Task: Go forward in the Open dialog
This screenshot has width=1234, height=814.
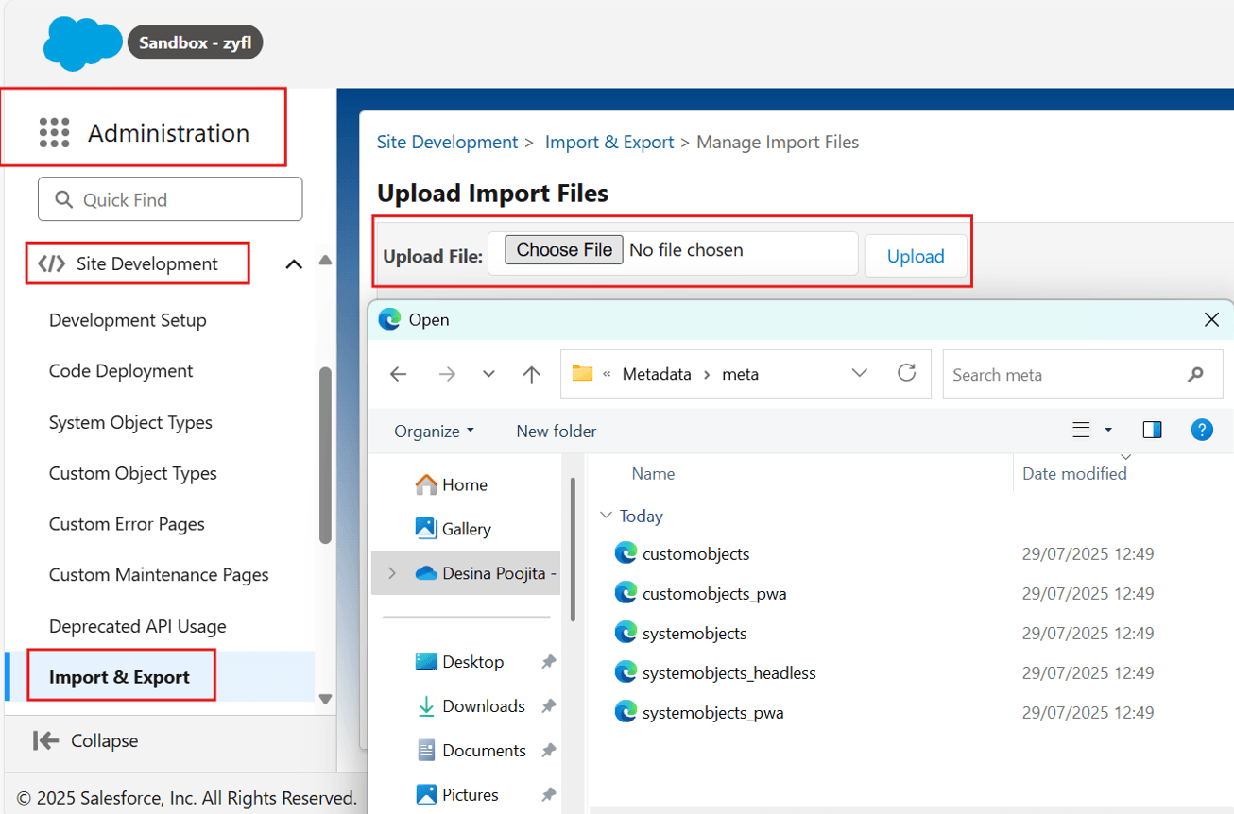Action: pos(447,375)
